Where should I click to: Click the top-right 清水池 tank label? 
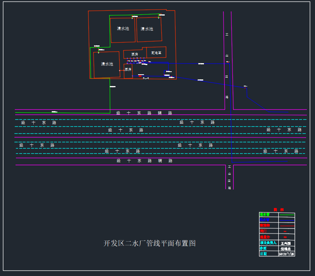point(147,29)
